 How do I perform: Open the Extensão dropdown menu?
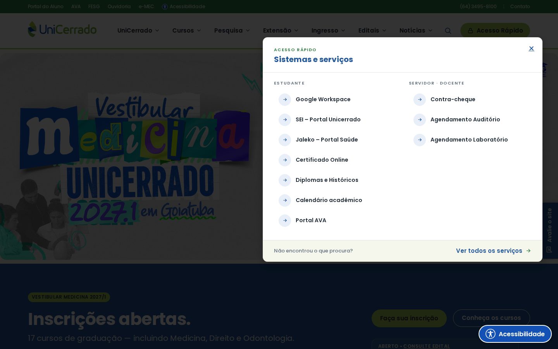coord(281,31)
